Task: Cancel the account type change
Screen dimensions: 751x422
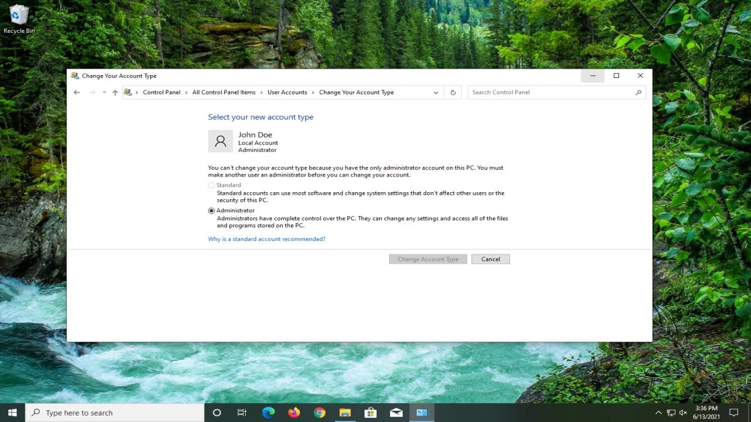Action: point(490,259)
